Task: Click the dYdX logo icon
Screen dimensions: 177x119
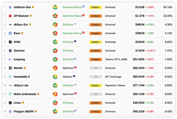Action: (x=10, y=42)
